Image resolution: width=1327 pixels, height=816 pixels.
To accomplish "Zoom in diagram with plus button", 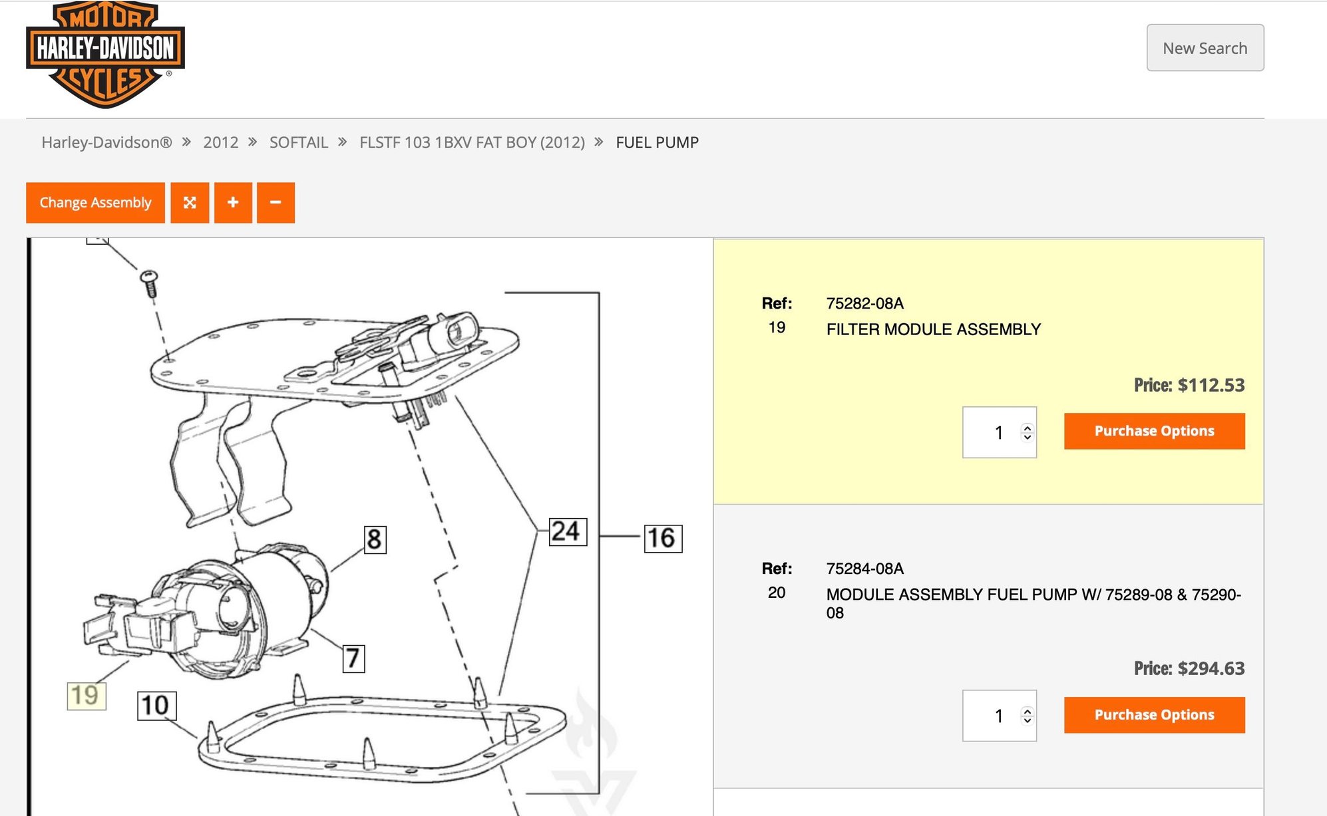I will pyautogui.click(x=233, y=203).
